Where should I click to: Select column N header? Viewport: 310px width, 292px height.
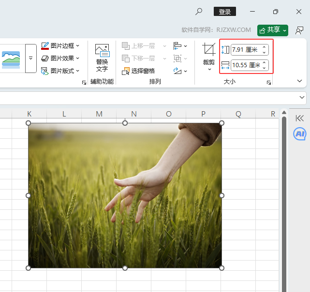(x=133, y=114)
